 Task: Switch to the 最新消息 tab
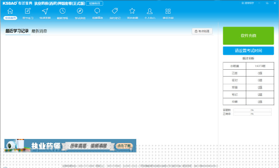pos(39,31)
